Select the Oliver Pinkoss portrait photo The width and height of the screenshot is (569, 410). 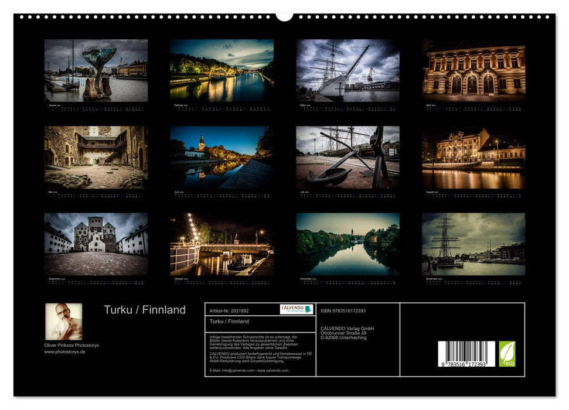64,321
